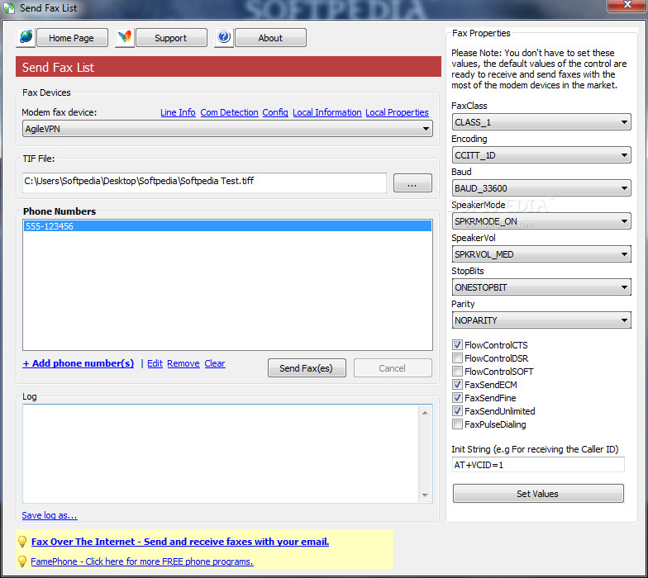Expand the Modem fax device dropdown
The height and width of the screenshot is (578, 648).
point(227,129)
